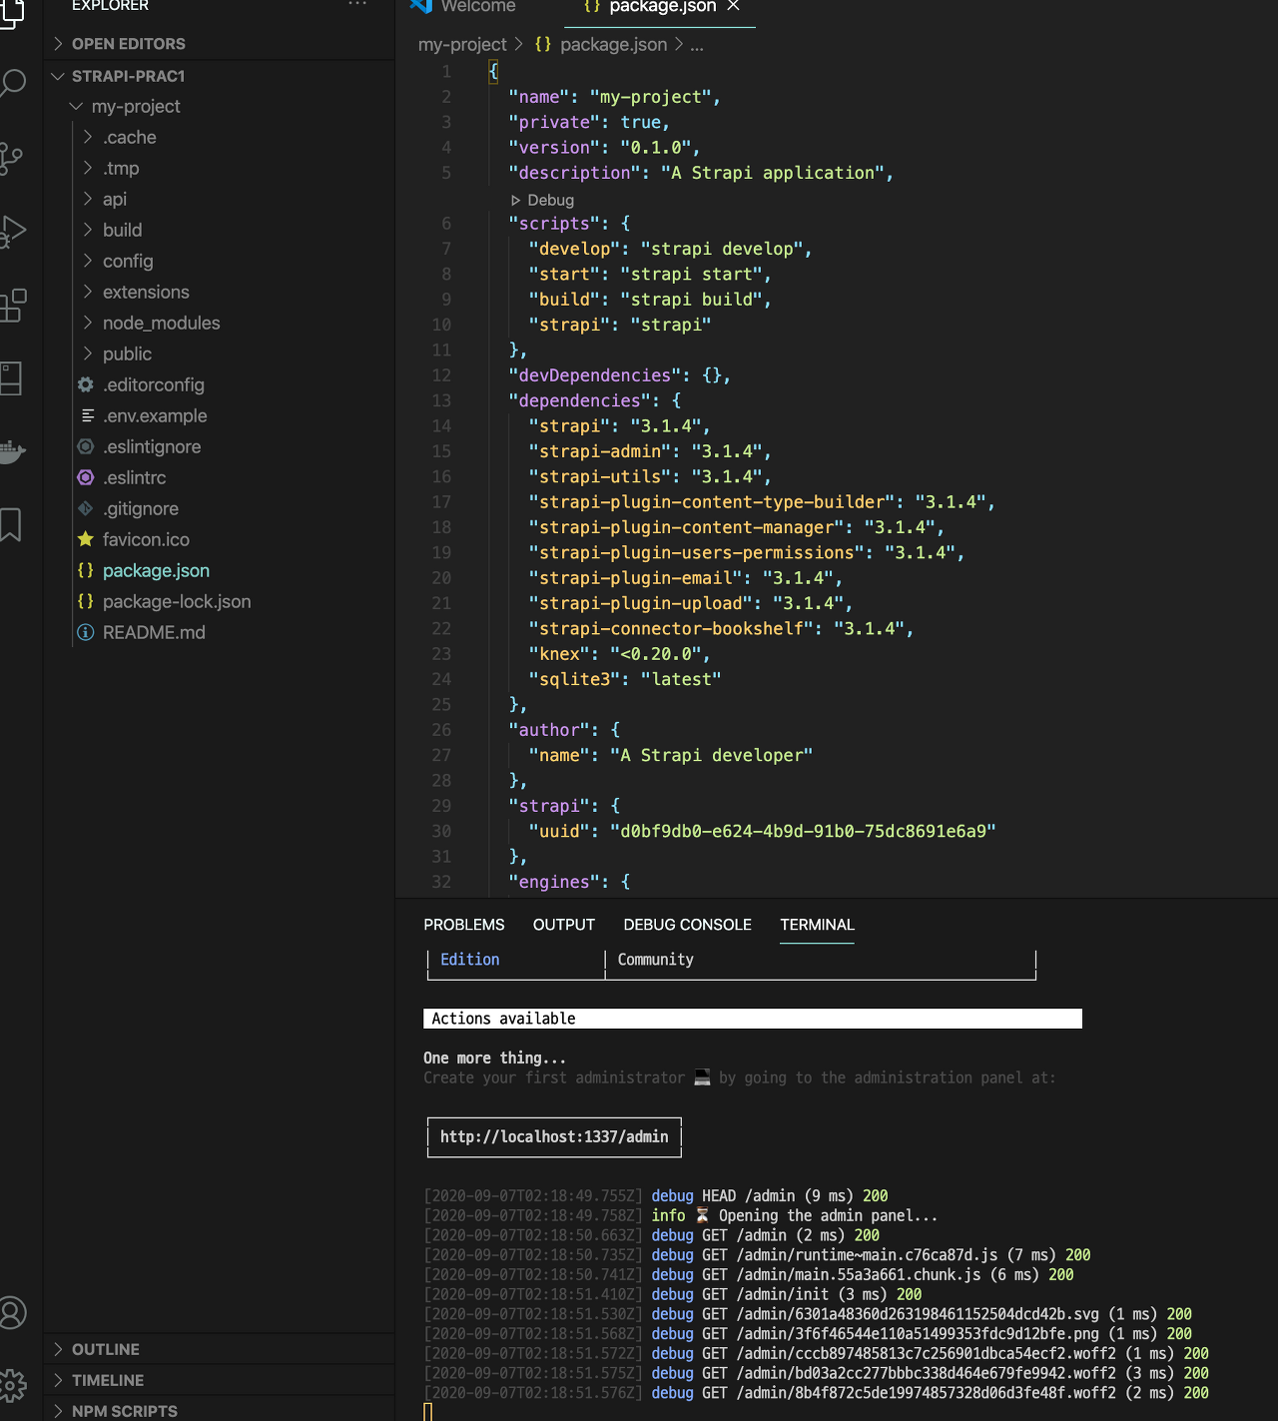Switch to the OUTPUT panel tab
This screenshot has width=1278, height=1421.
tap(564, 925)
